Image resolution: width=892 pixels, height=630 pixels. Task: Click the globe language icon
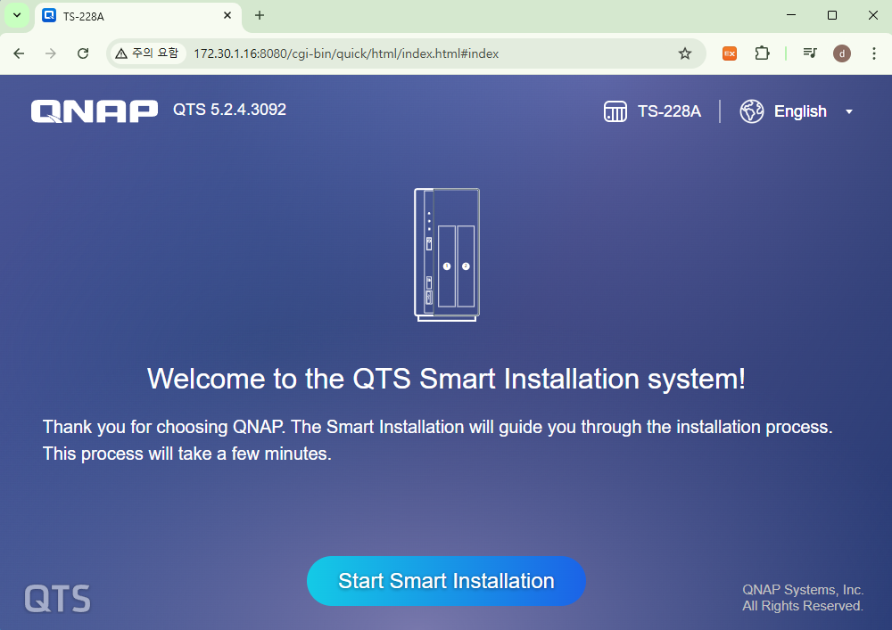point(751,111)
